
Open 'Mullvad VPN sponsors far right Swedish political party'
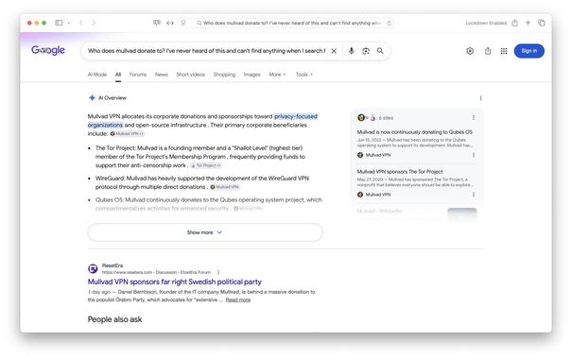point(174,282)
